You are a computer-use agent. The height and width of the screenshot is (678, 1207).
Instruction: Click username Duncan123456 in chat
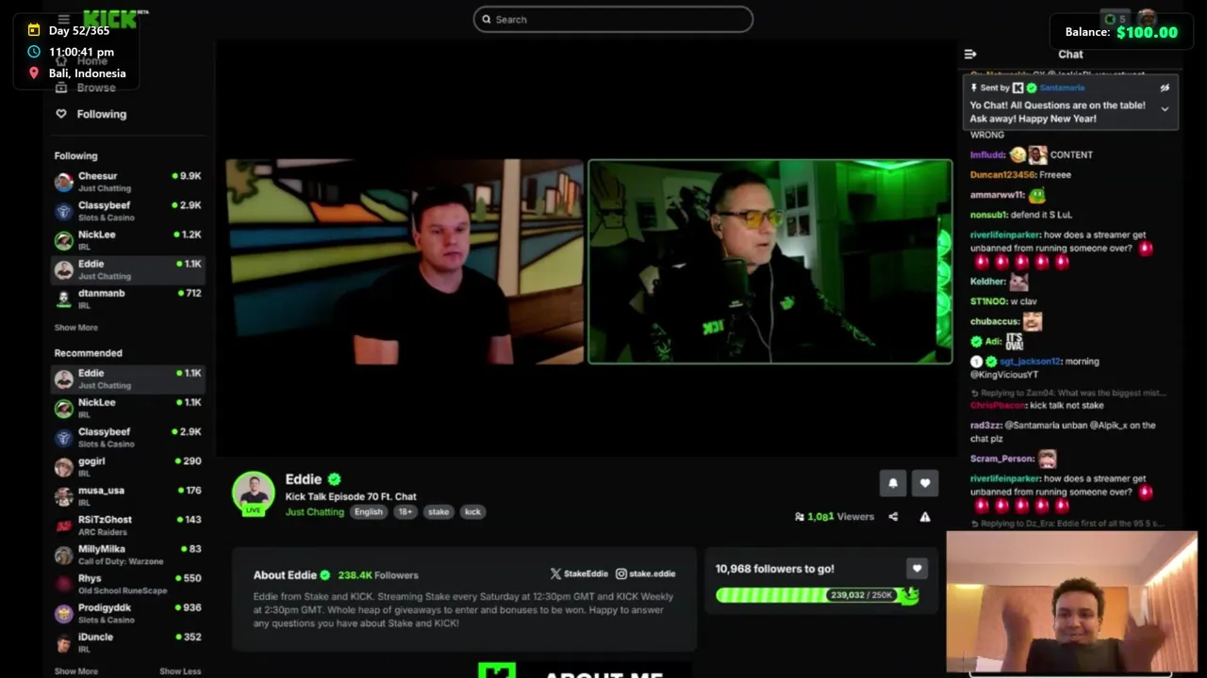click(1003, 175)
